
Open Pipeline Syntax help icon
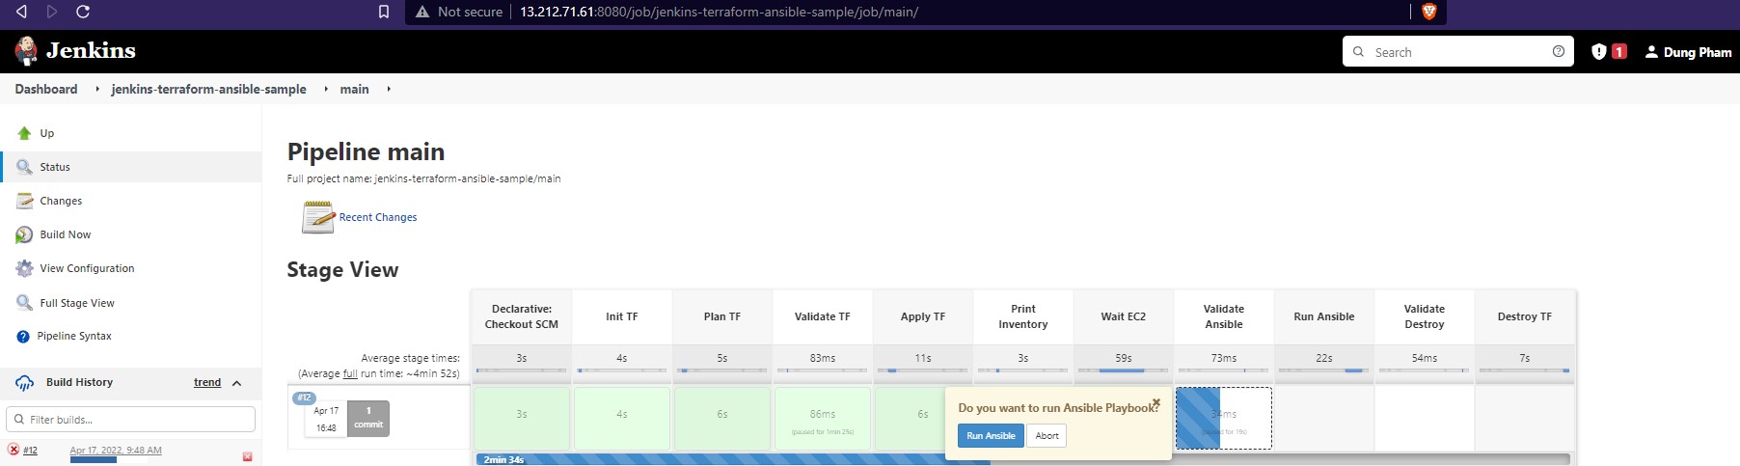23,337
